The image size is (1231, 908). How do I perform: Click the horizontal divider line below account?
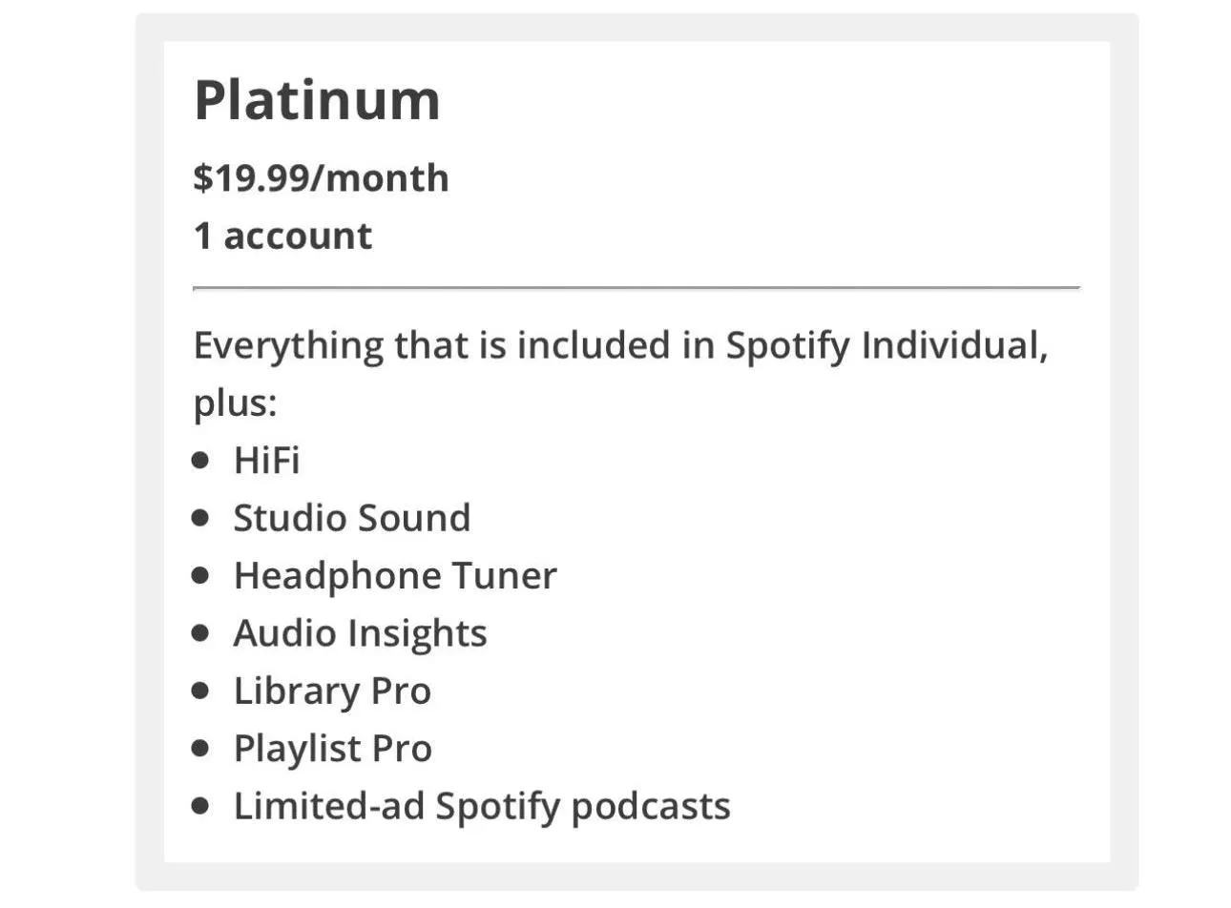coord(636,286)
